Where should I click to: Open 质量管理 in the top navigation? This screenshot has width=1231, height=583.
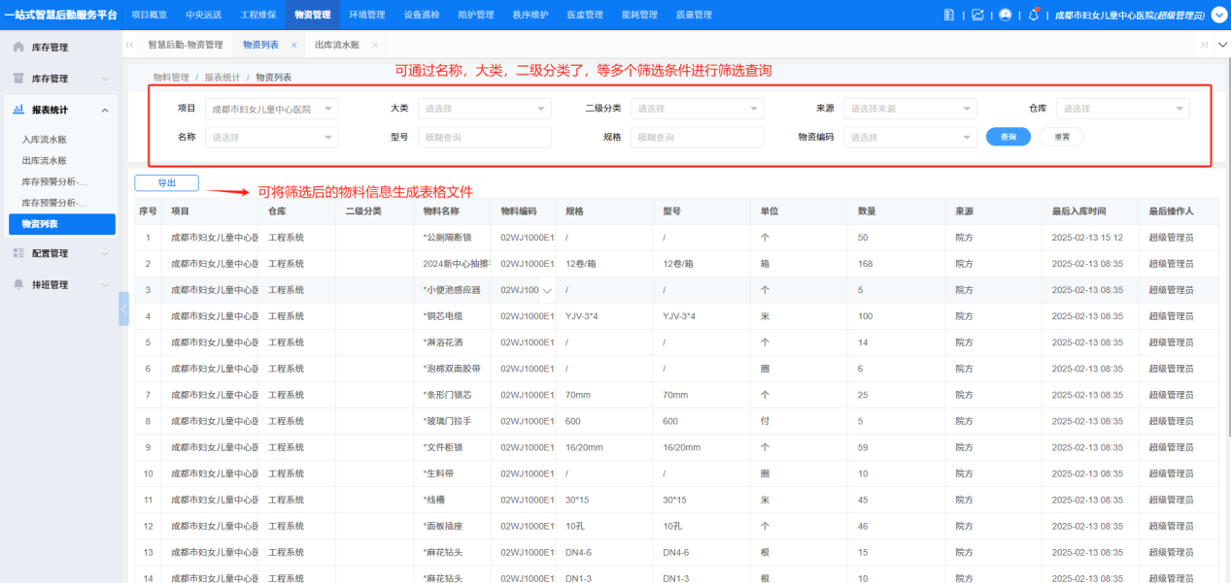tap(693, 15)
